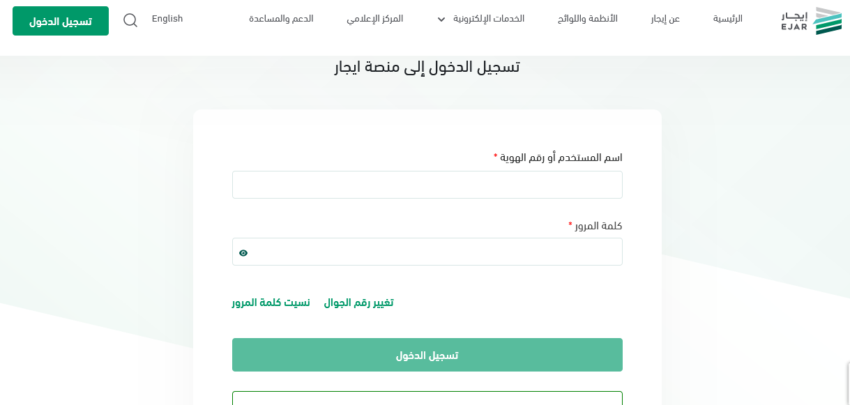
Task: Open the الخدمات الإلكترونية menu item
Action: (489, 19)
